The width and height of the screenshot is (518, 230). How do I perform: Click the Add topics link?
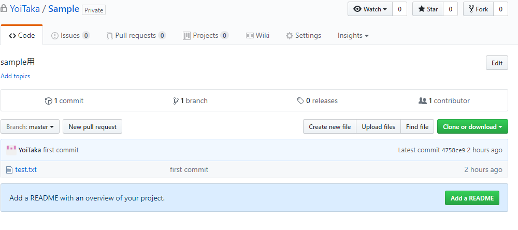tap(15, 76)
